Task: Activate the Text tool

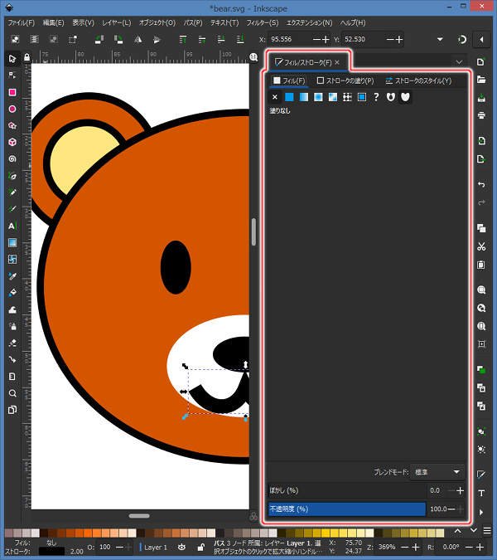Action: (x=12, y=226)
